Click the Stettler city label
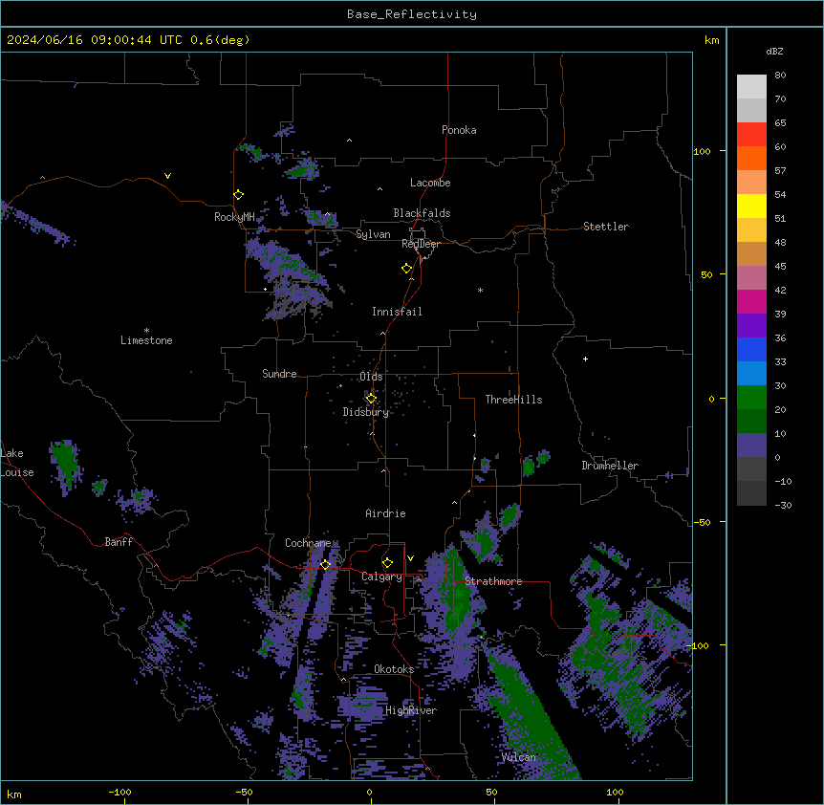 click(x=606, y=227)
